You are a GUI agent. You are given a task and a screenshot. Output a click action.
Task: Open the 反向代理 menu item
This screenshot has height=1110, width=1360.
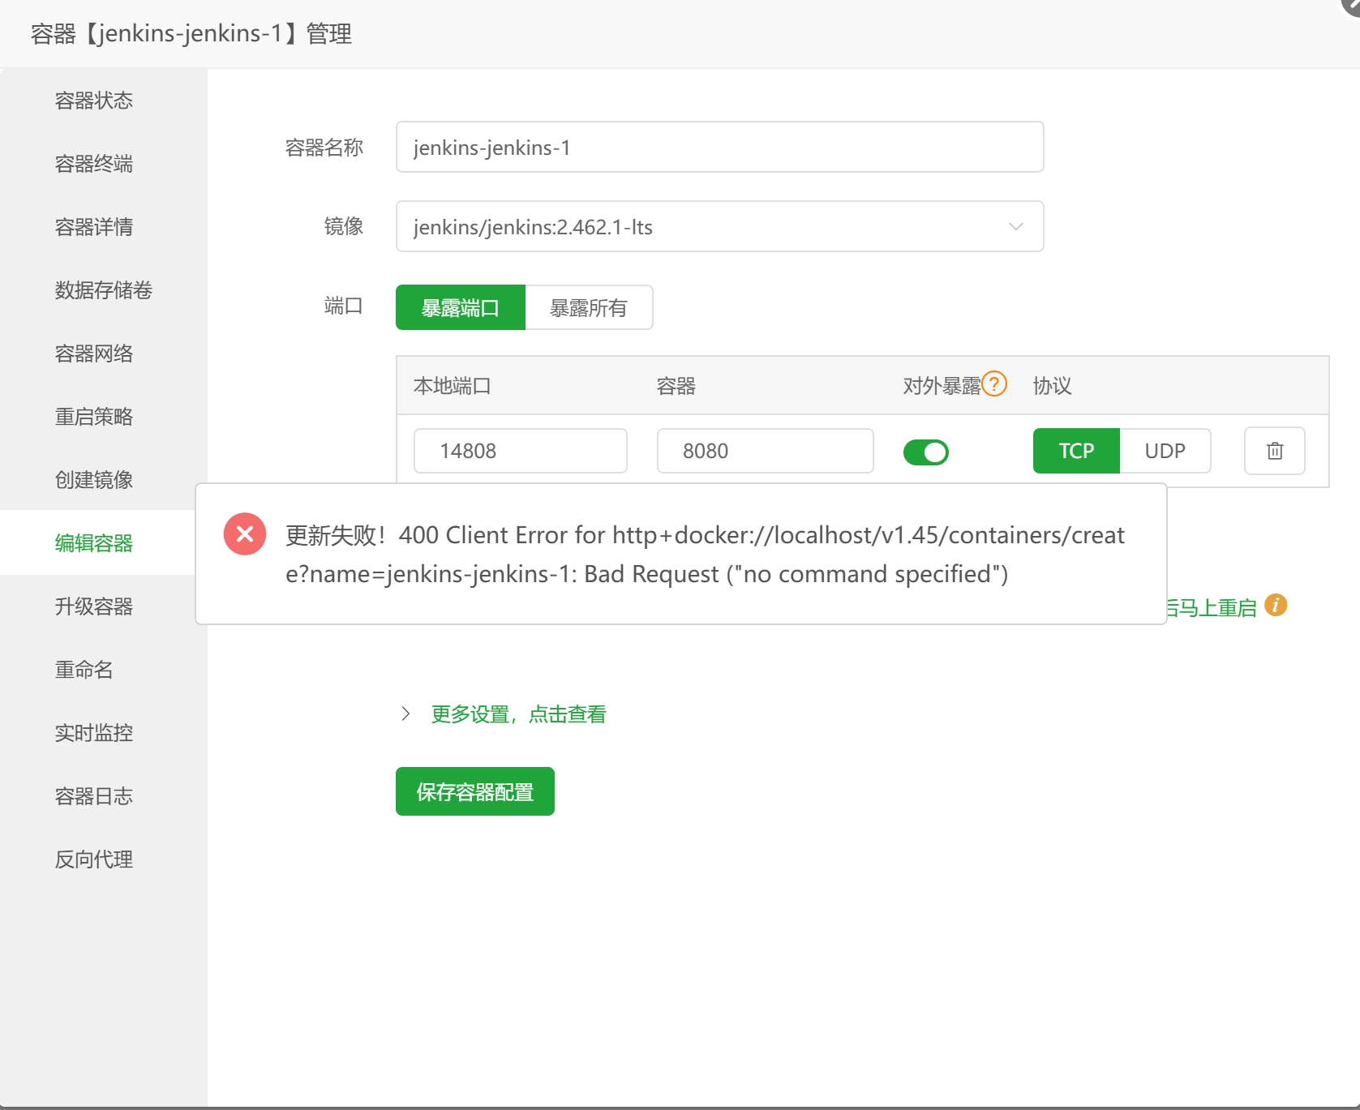click(x=94, y=859)
